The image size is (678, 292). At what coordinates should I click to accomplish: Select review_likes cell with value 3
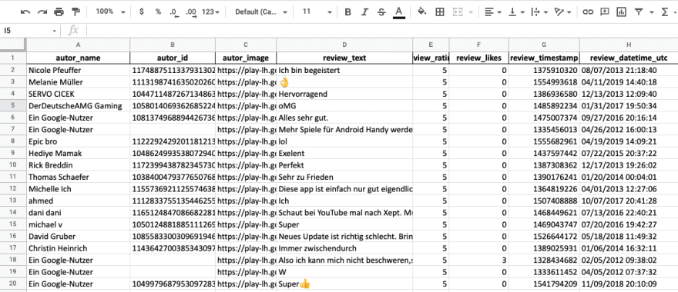click(478, 260)
